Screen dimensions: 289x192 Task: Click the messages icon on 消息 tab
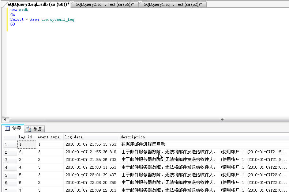(x=29, y=129)
